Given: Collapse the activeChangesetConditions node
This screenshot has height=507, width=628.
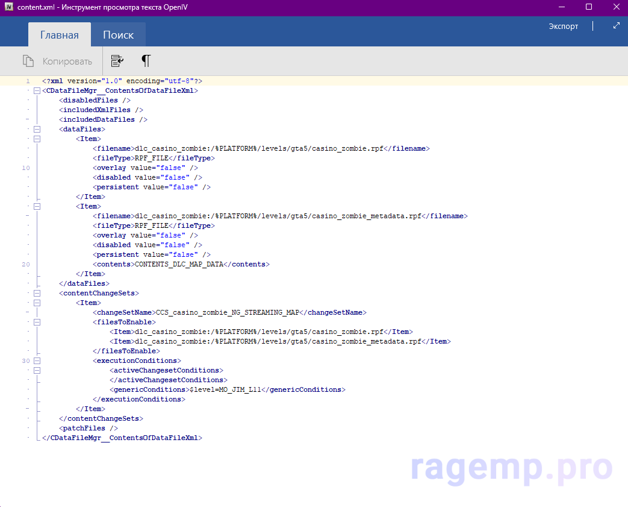Looking at the screenshot, I should pyautogui.click(x=37, y=370).
